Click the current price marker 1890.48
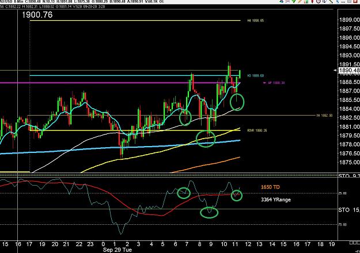Viewport: 360px width, 253px height. [x=349, y=70]
